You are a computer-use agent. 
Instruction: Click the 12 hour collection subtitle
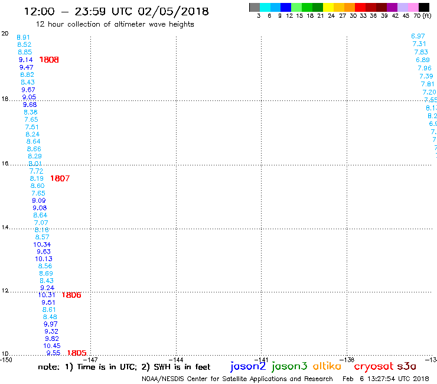tap(115, 24)
